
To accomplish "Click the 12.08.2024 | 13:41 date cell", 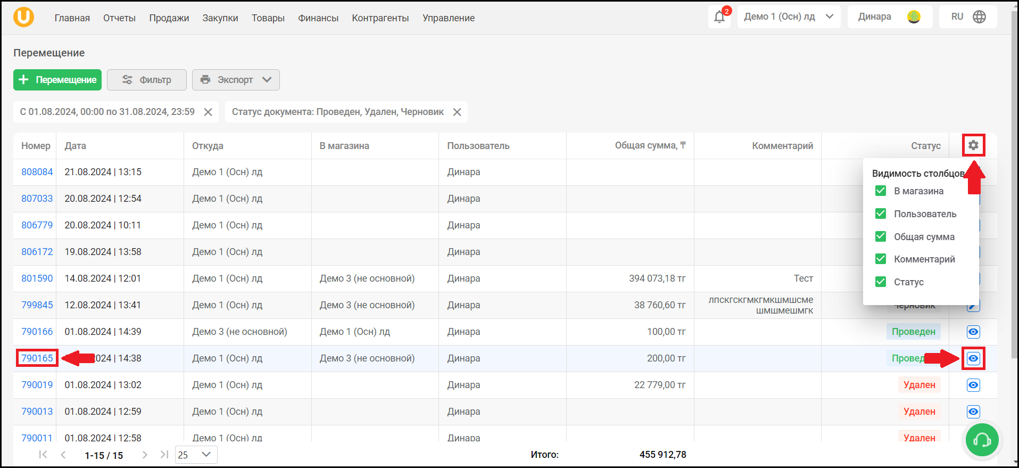I will pyautogui.click(x=103, y=305).
